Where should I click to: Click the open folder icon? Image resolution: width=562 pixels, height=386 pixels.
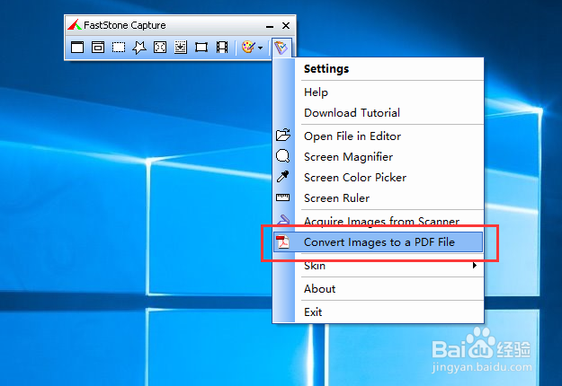tap(283, 136)
